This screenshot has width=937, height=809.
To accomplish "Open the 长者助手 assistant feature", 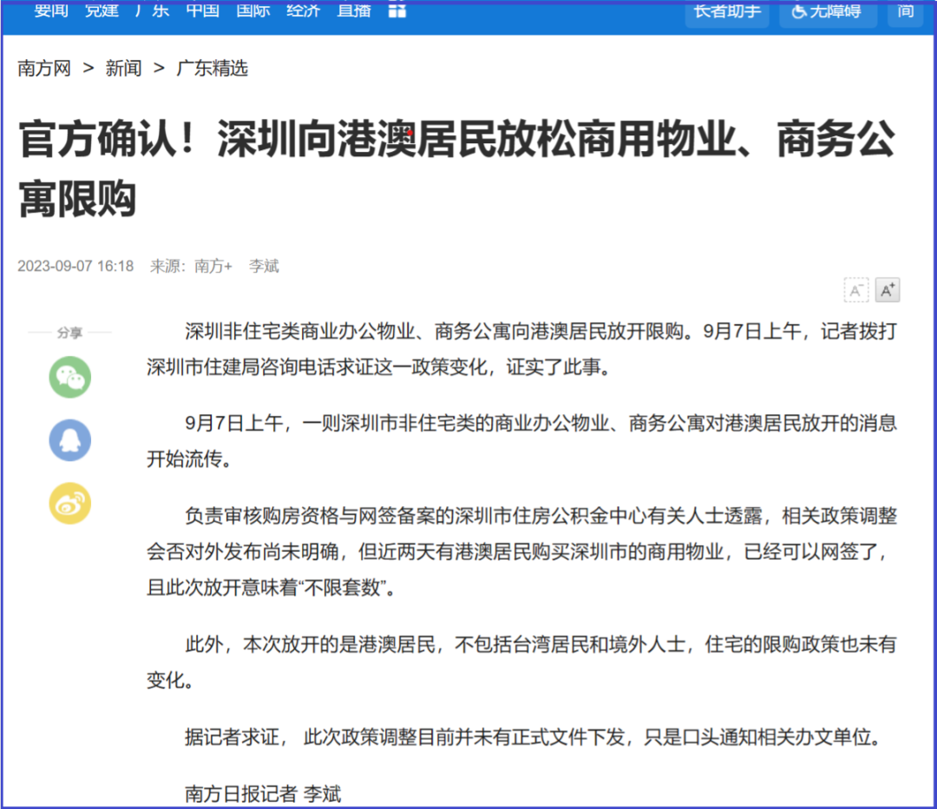I will click(x=726, y=11).
